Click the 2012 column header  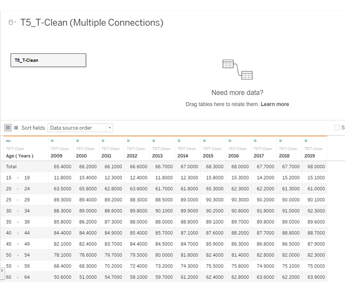(132, 156)
